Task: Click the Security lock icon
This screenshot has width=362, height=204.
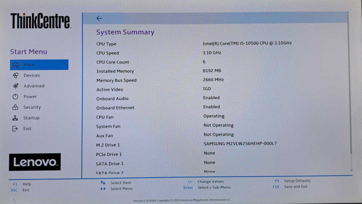Action: click(x=15, y=107)
